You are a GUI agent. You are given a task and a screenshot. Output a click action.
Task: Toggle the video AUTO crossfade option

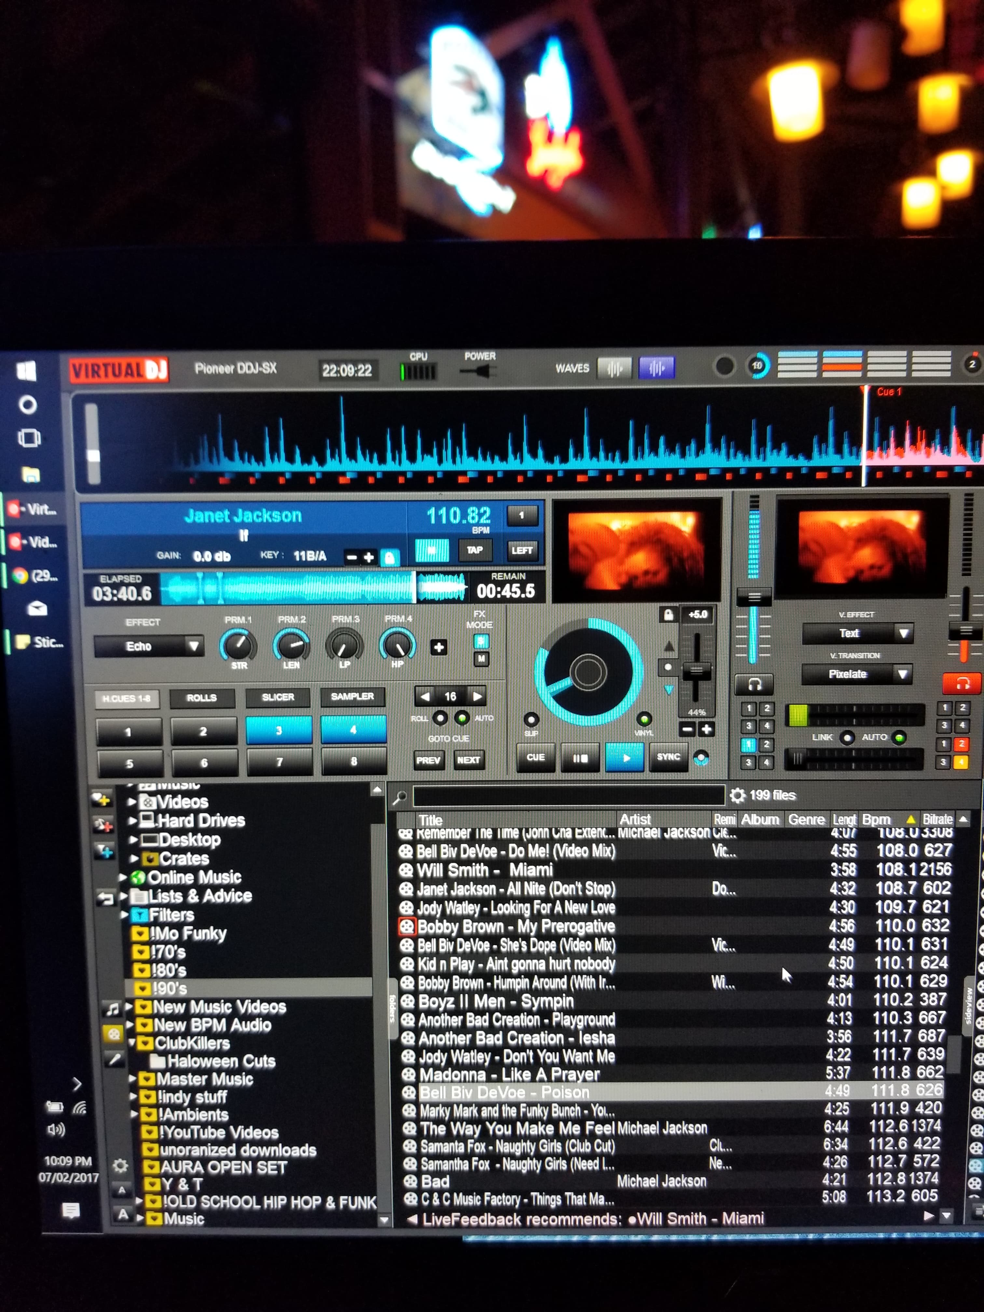(x=899, y=738)
